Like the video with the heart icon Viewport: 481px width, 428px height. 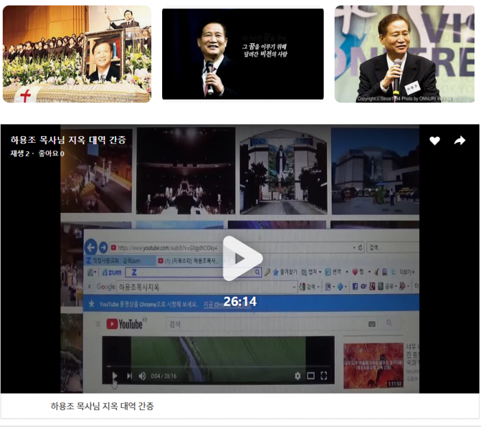point(434,141)
